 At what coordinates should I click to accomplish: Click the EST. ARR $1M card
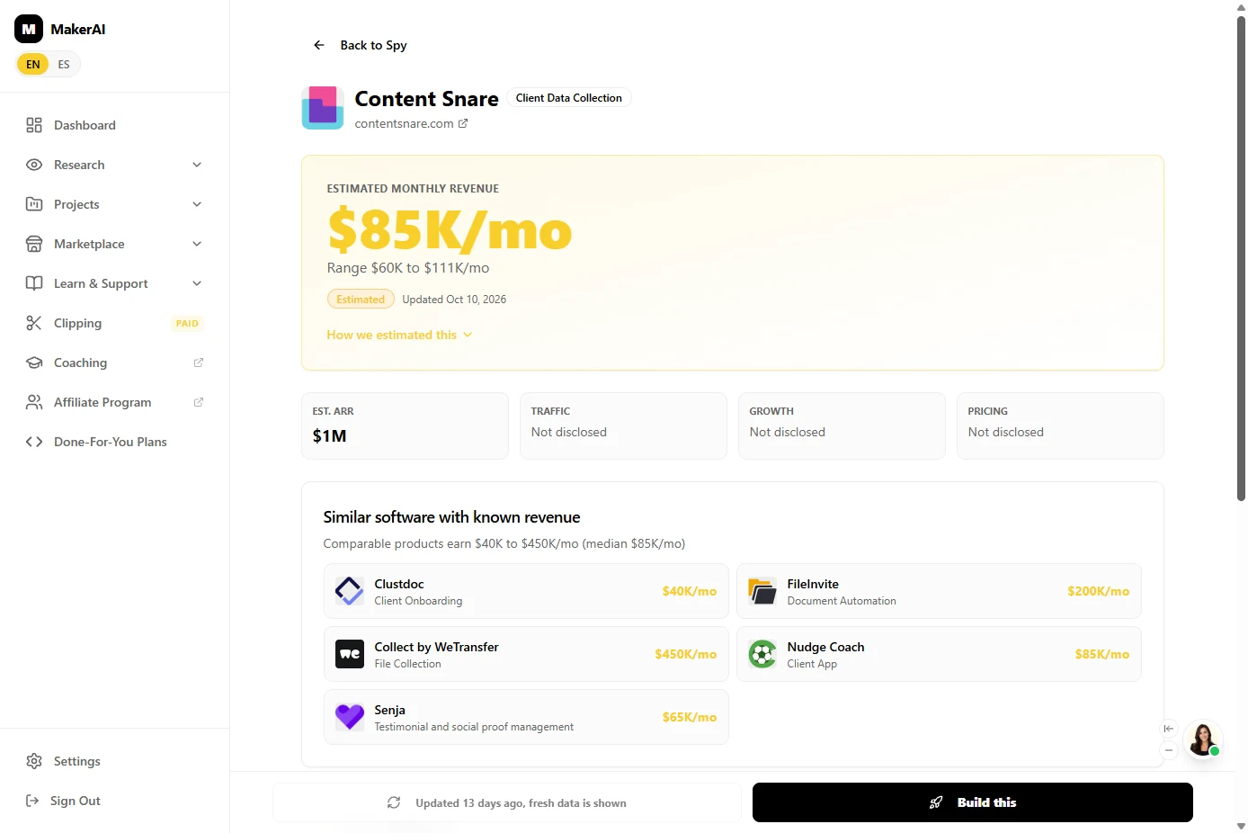(x=405, y=425)
